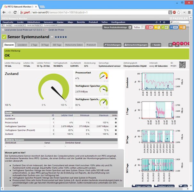Open gear link for Prozessorlast channel row

coord(116,123)
